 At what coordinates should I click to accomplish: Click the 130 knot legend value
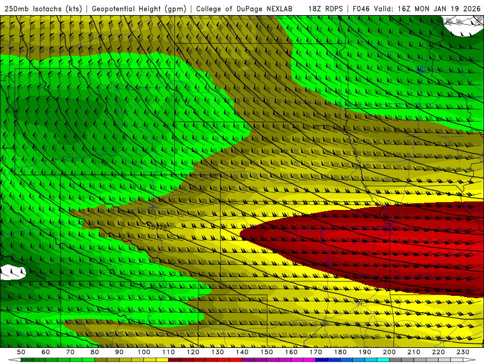(218, 352)
